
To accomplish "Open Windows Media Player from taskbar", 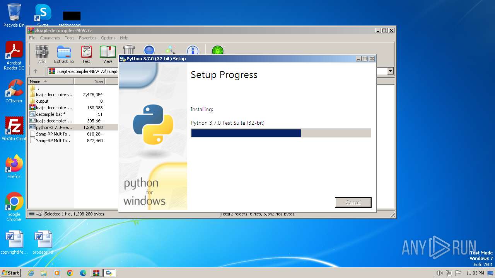I will (x=57, y=273).
